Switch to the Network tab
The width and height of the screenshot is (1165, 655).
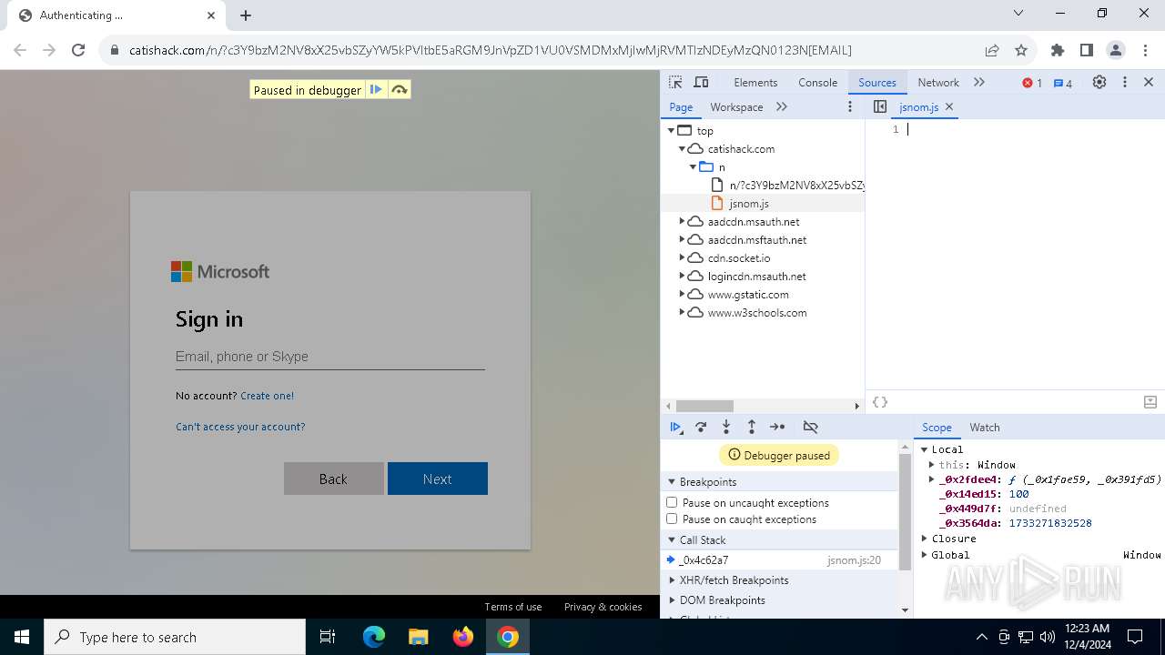click(x=938, y=82)
